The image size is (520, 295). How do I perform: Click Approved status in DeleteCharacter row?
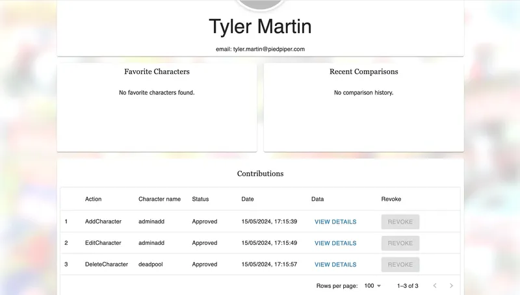[x=205, y=264]
